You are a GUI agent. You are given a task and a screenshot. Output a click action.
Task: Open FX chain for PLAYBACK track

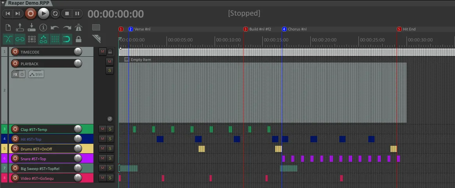pos(15,74)
